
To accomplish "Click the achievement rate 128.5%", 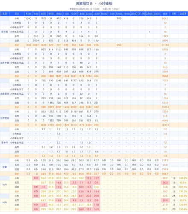I will click(183, 205).
